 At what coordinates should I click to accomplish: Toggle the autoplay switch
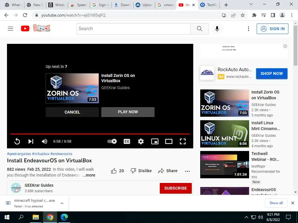click(x=112, y=141)
